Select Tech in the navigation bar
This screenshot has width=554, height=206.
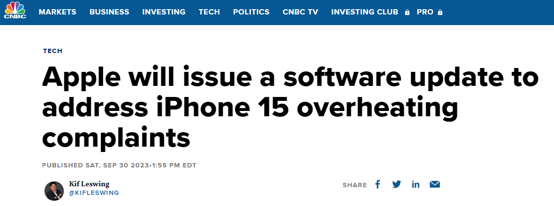[209, 12]
